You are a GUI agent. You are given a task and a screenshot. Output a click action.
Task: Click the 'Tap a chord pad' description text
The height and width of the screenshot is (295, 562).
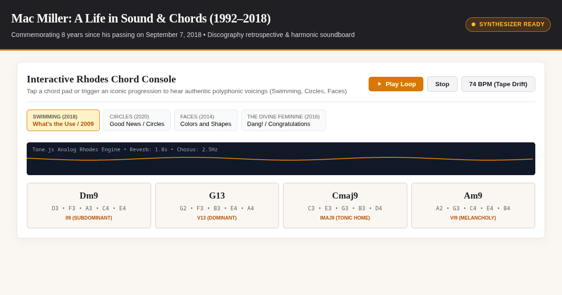187,91
